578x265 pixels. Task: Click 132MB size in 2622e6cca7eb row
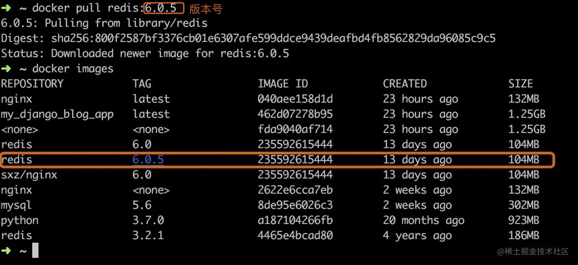point(523,190)
